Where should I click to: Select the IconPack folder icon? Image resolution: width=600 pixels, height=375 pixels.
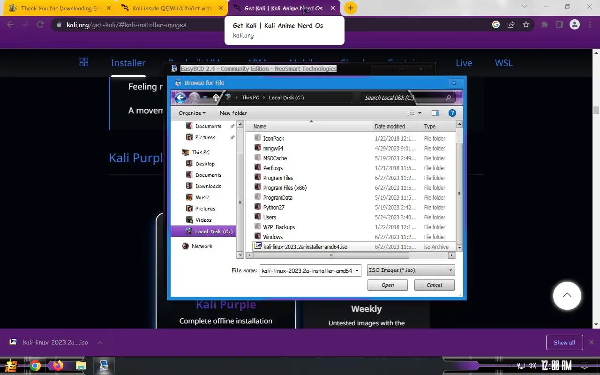click(x=257, y=138)
